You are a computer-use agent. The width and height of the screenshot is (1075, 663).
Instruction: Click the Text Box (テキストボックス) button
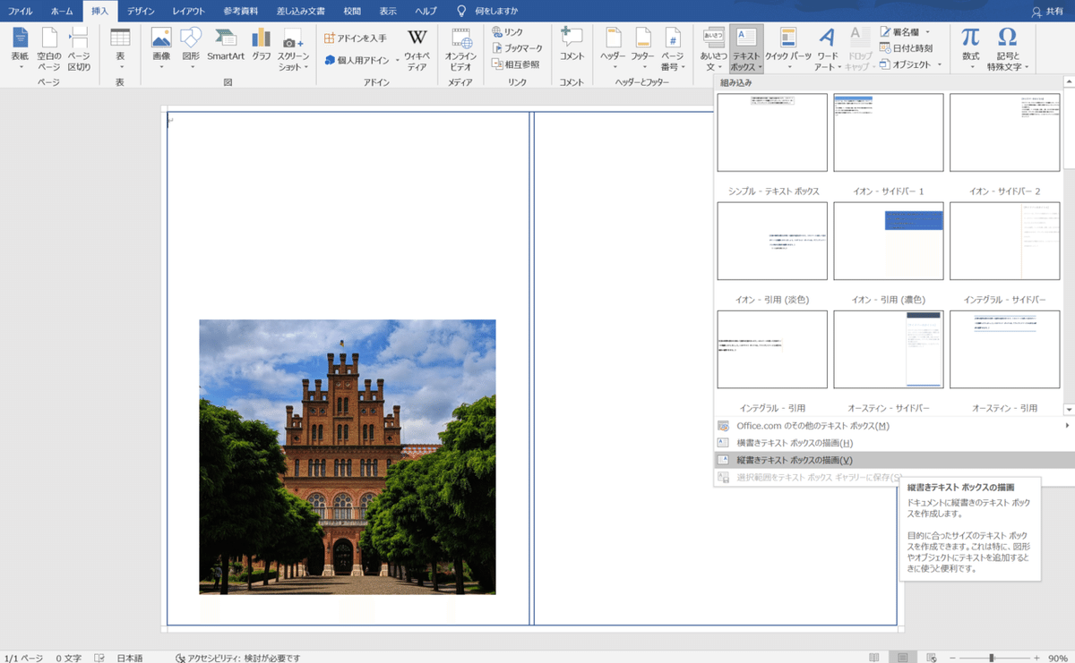(746, 49)
